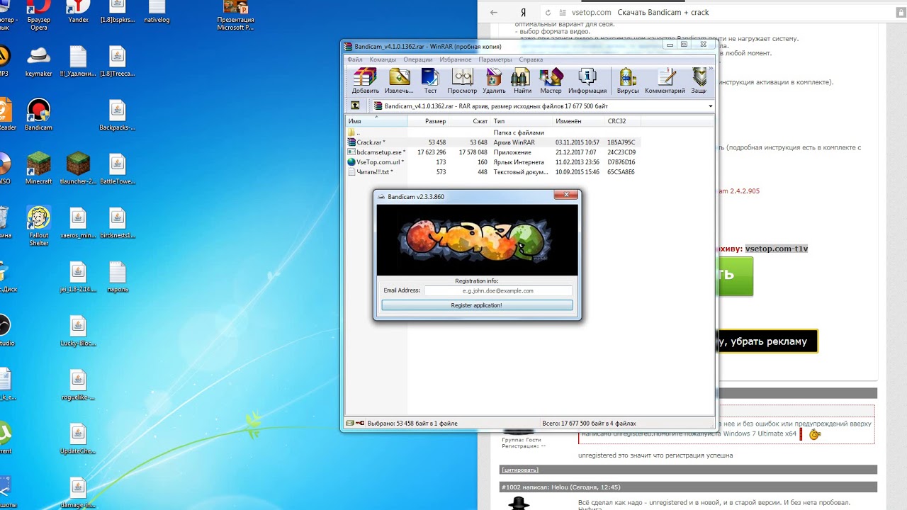Open the Просмотр (View) toolbar tool
Viewport: 907px width, 510px height.
click(462, 81)
